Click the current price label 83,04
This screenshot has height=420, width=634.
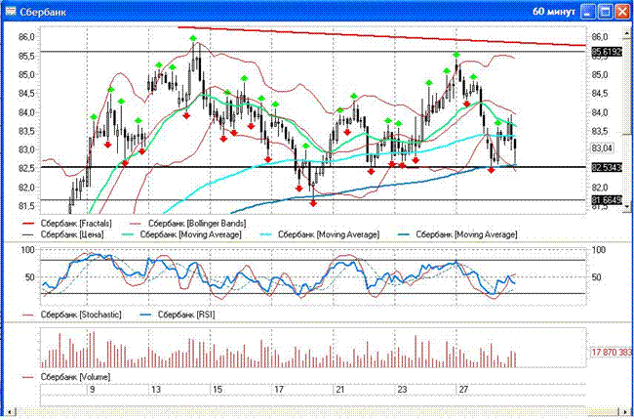602,148
